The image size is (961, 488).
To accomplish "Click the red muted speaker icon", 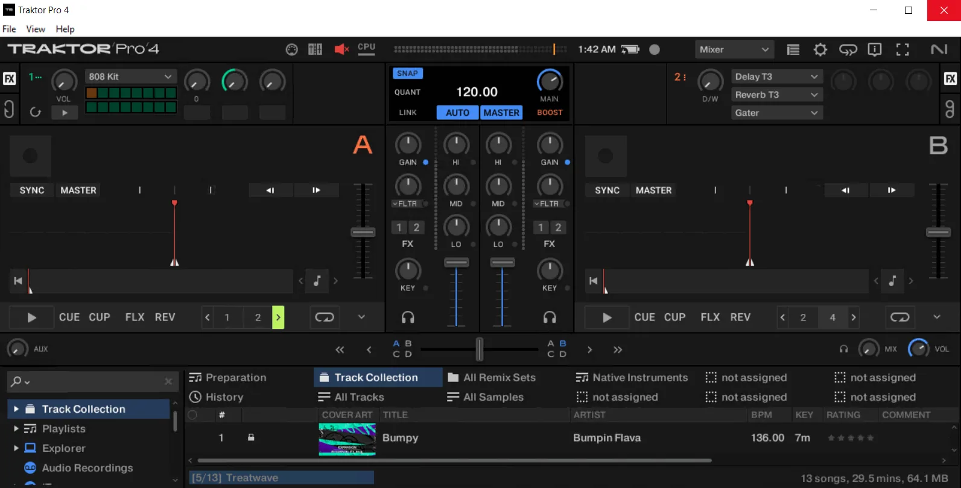I will pos(342,49).
